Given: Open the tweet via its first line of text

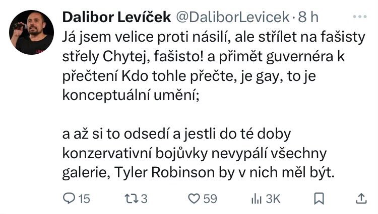Looking at the screenshot, I should [214, 37].
